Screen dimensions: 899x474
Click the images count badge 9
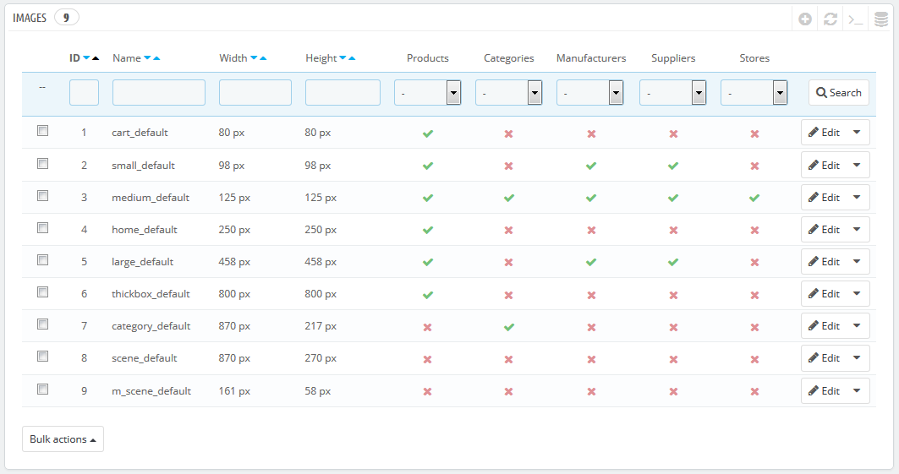click(x=67, y=18)
